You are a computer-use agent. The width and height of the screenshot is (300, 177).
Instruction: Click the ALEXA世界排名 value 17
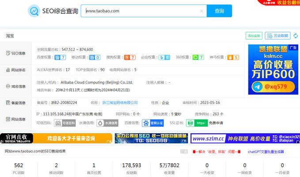tap(68, 70)
